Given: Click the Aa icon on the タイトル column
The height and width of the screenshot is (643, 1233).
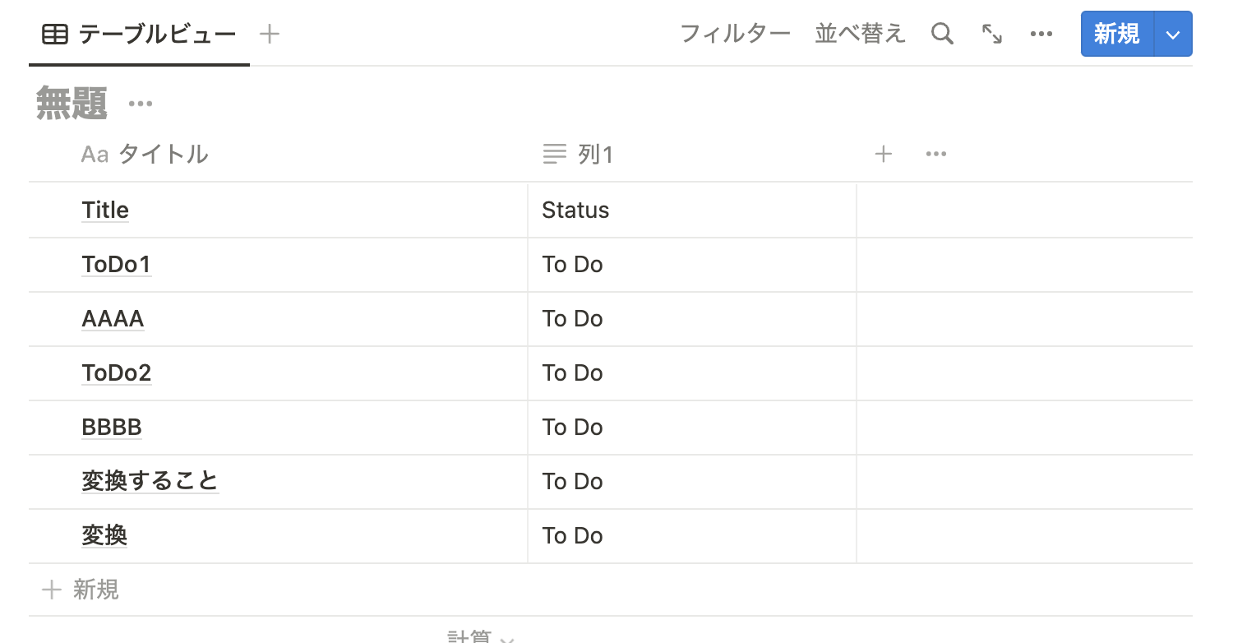Looking at the screenshot, I should [x=93, y=154].
